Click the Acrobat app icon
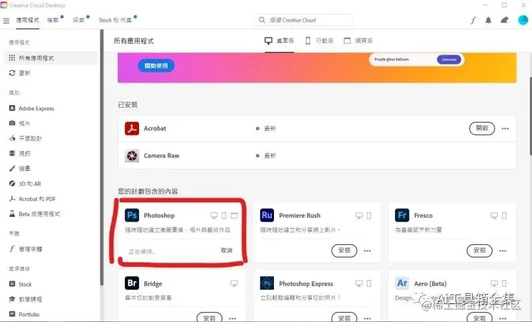The image size is (532, 322). pyautogui.click(x=132, y=128)
